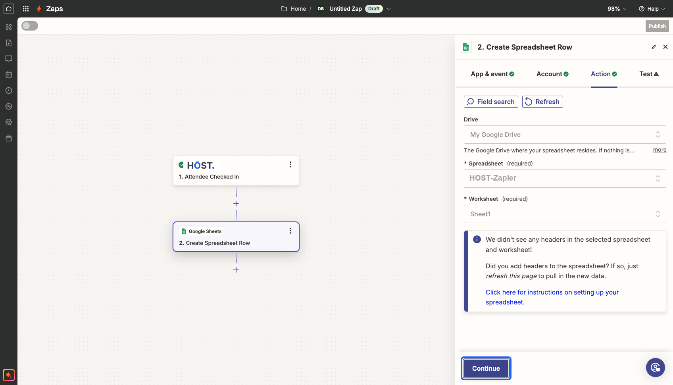Add a step between trigger and action
Viewport: 673px width, 385px height.
coord(236,204)
